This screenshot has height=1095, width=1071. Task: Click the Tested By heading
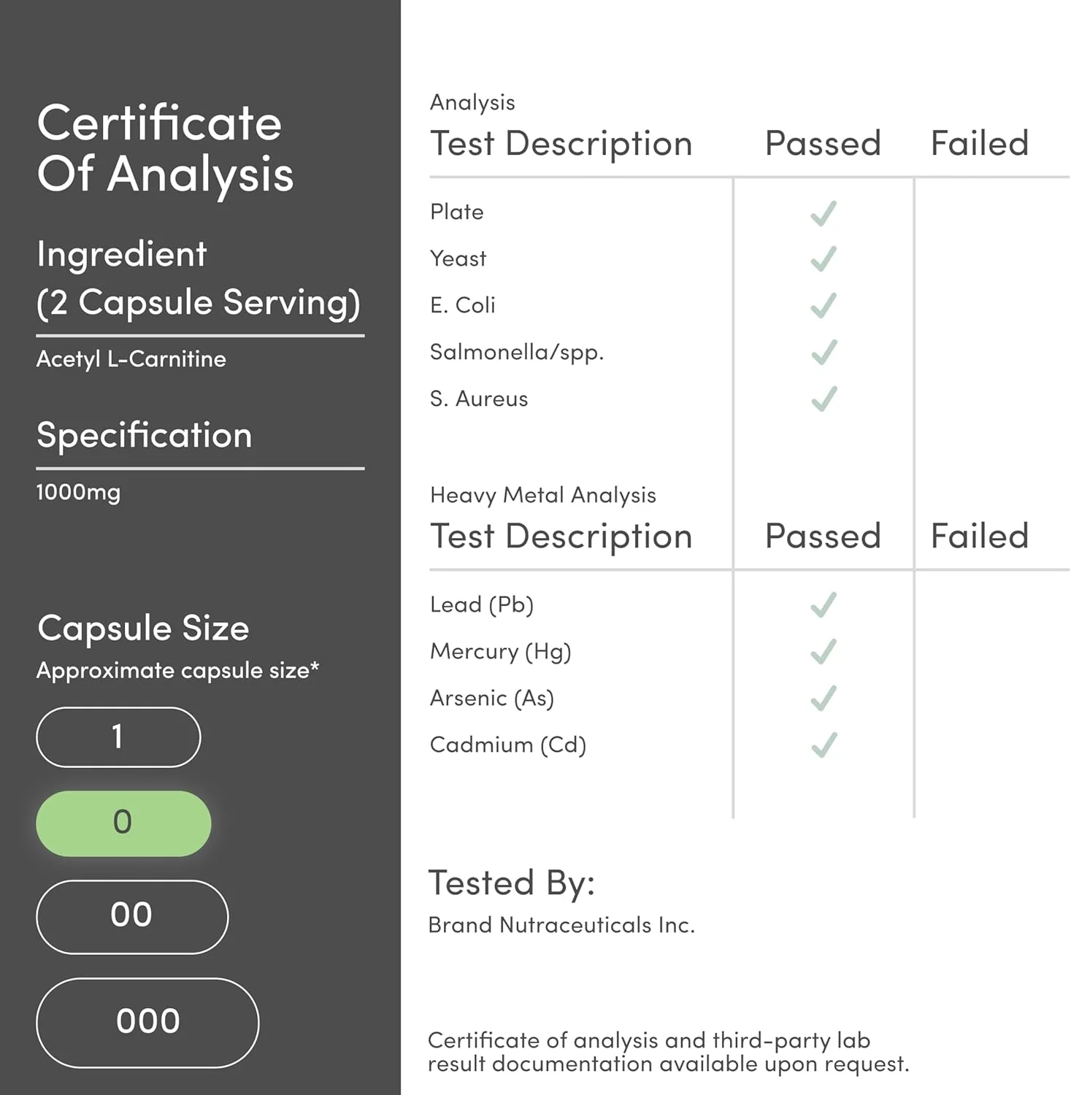coord(511,883)
